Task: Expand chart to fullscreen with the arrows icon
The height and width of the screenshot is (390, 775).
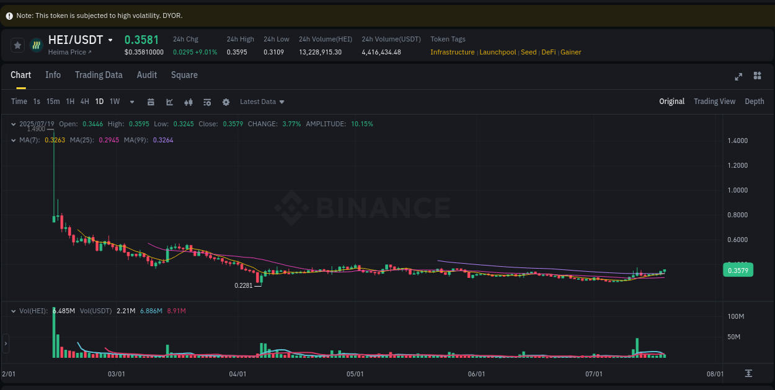Action: (738, 77)
